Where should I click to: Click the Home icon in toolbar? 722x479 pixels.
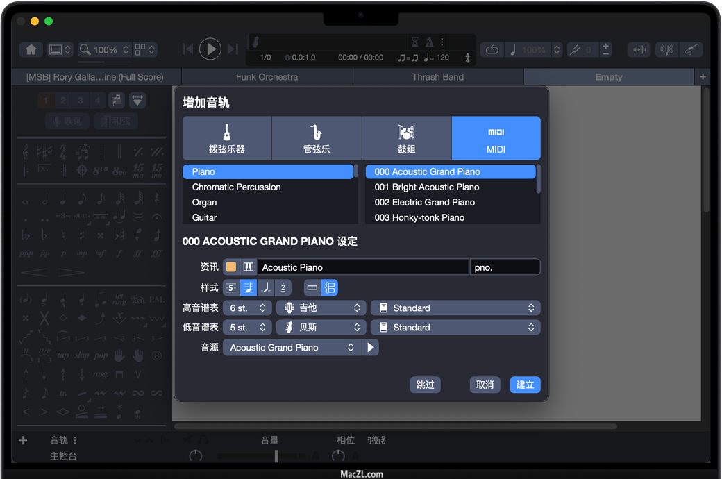pyautogui.click(x=31, y=50)
